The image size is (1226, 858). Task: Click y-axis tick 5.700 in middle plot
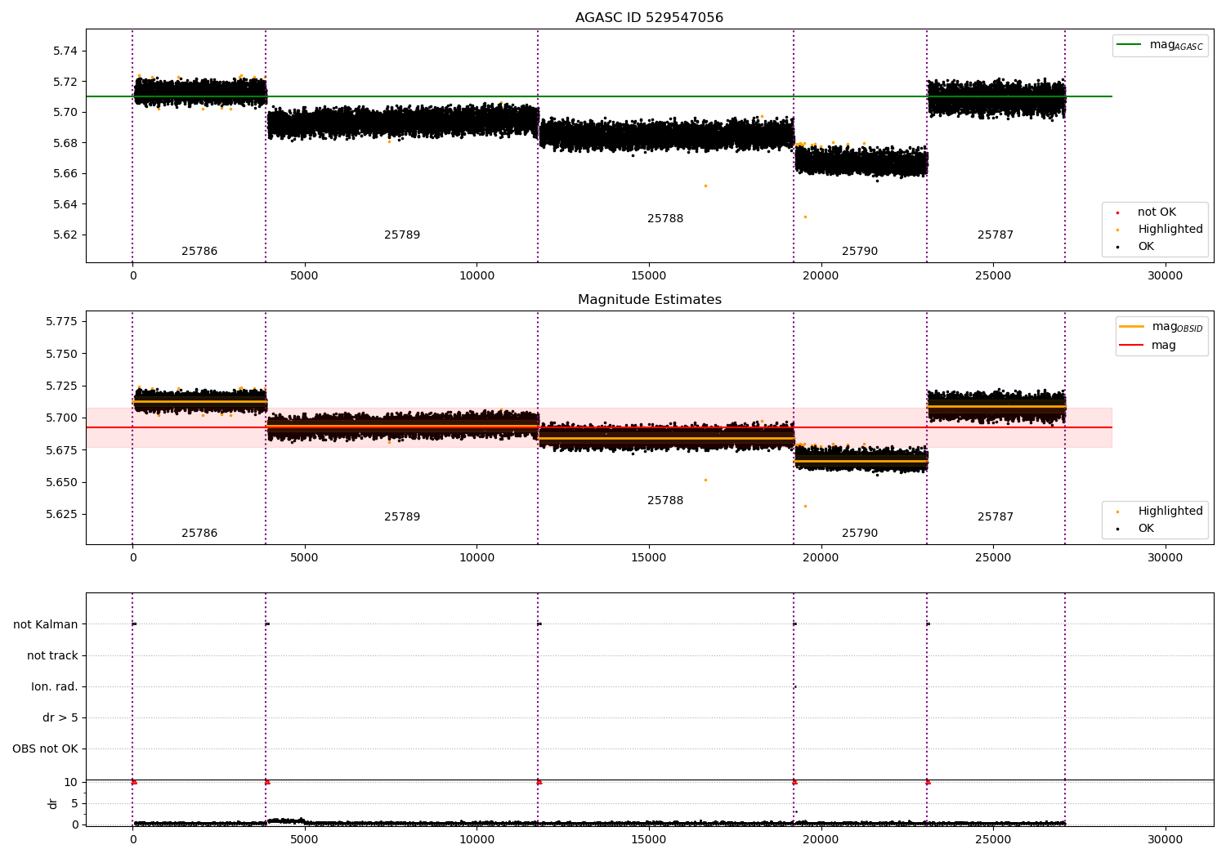(x=61, y=418)
